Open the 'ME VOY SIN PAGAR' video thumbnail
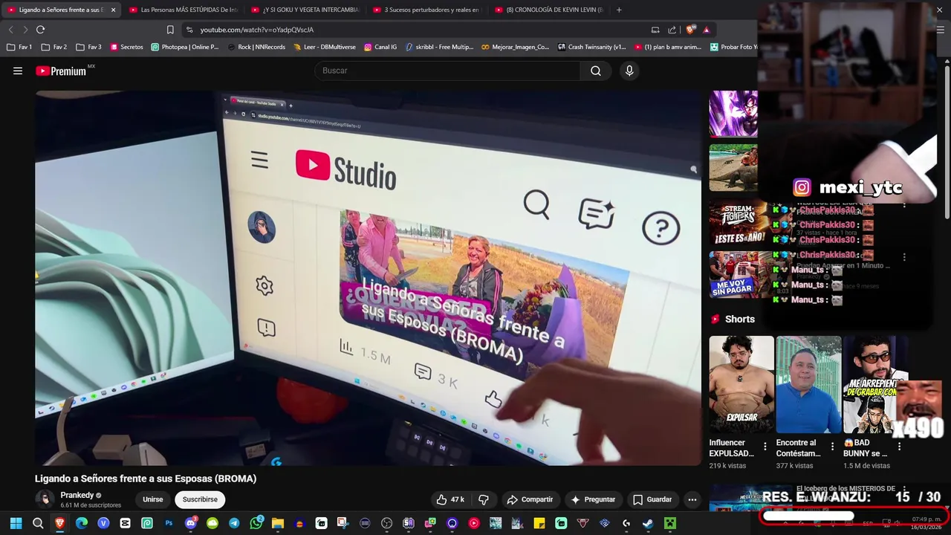 740,274
